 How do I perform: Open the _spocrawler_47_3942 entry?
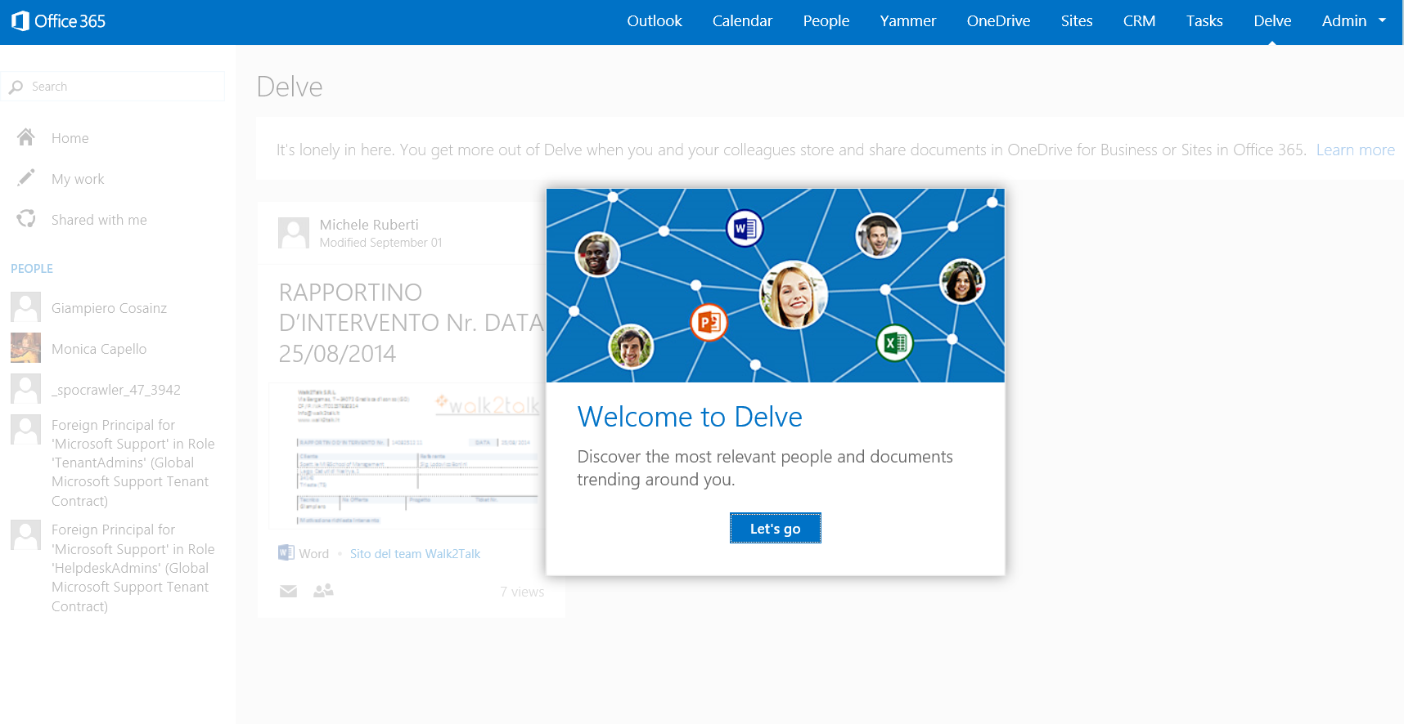116,390
